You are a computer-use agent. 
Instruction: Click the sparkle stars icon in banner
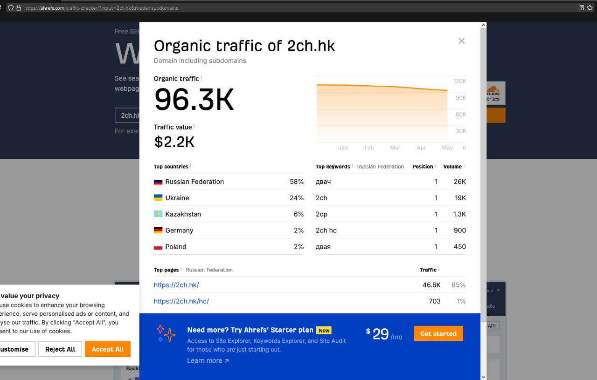tap(166, 333)
